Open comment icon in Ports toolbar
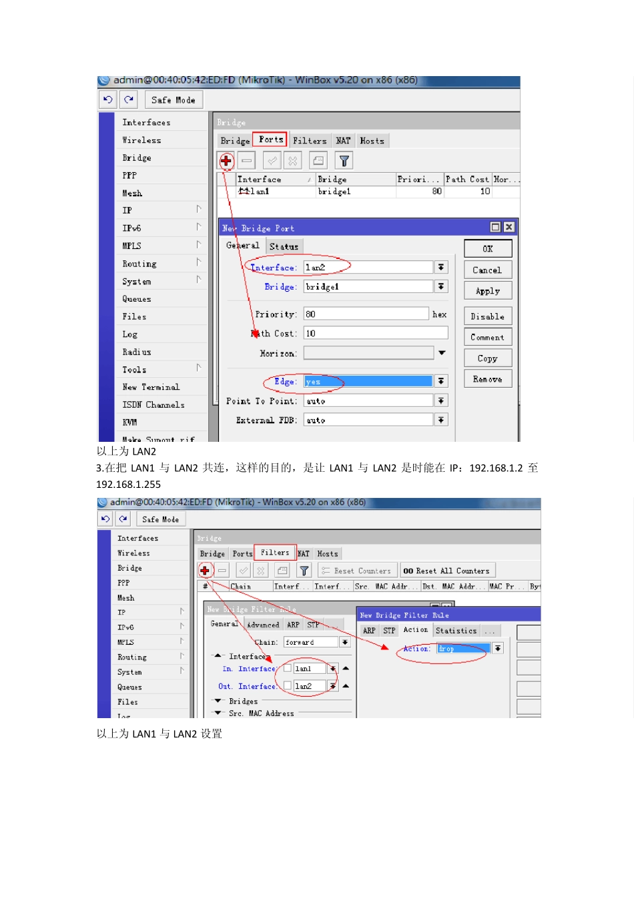The image size is (634, 897). pyautogui.click(x=318, y=161)
